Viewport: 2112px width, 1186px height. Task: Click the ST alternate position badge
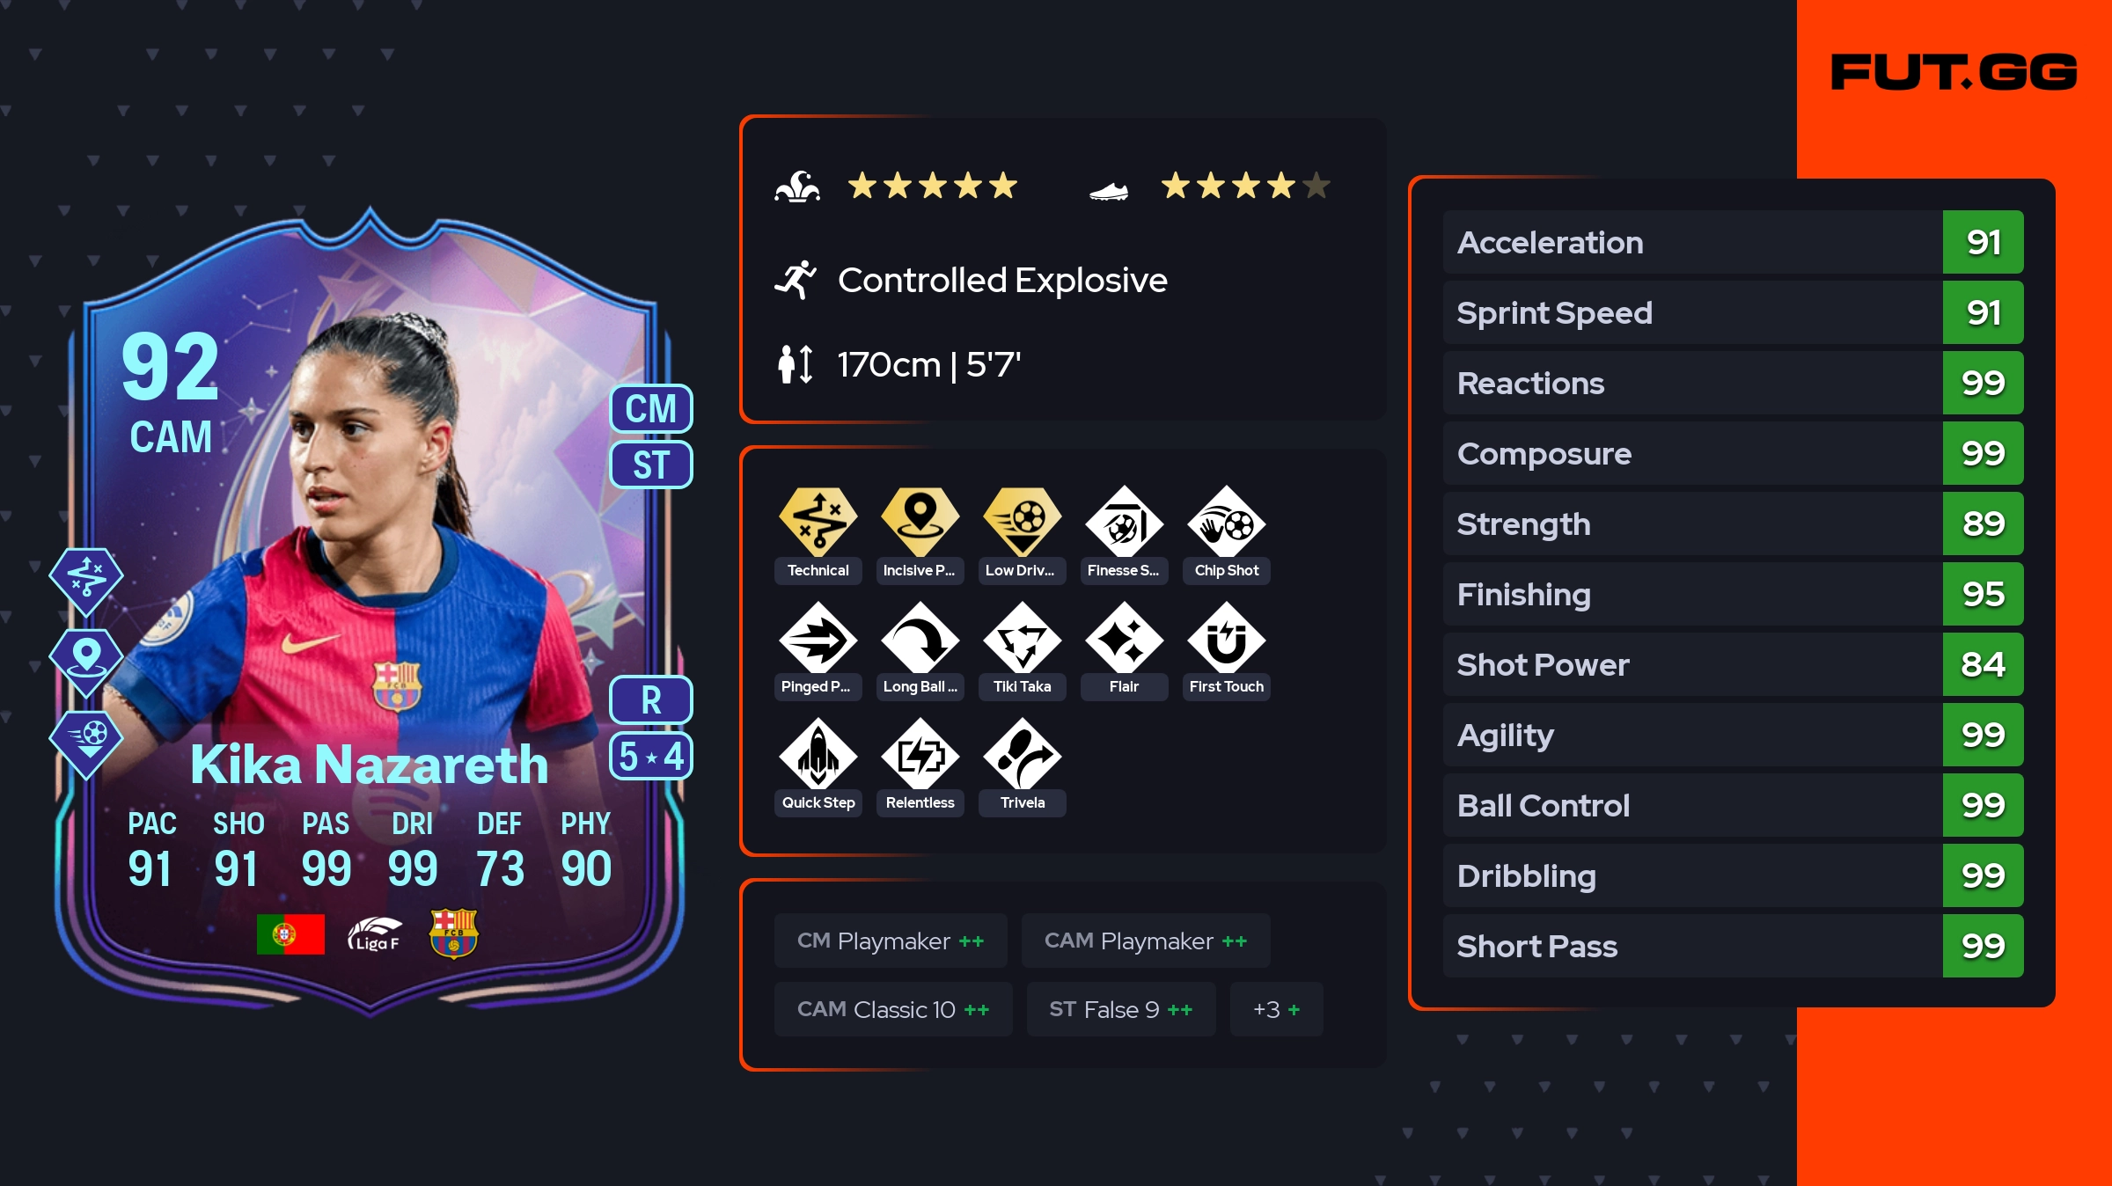(651, 465)
